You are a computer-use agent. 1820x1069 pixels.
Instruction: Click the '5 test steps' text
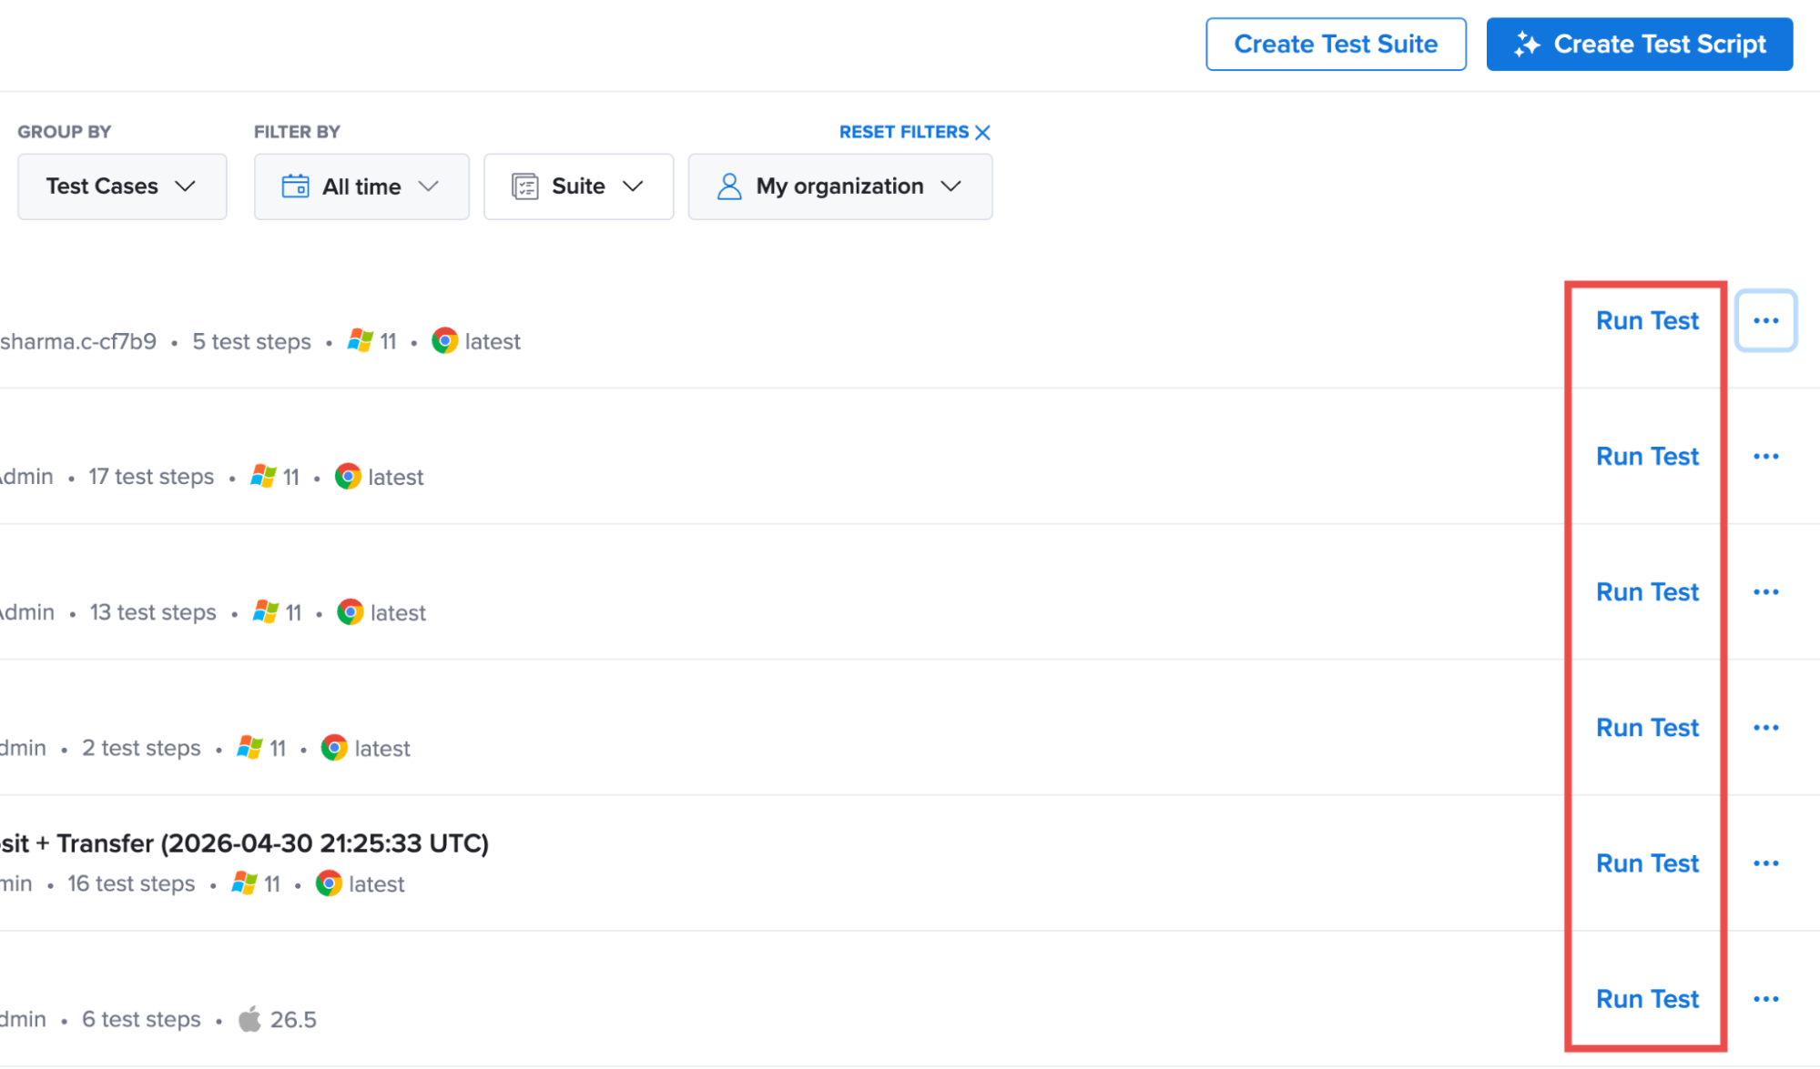251,342
